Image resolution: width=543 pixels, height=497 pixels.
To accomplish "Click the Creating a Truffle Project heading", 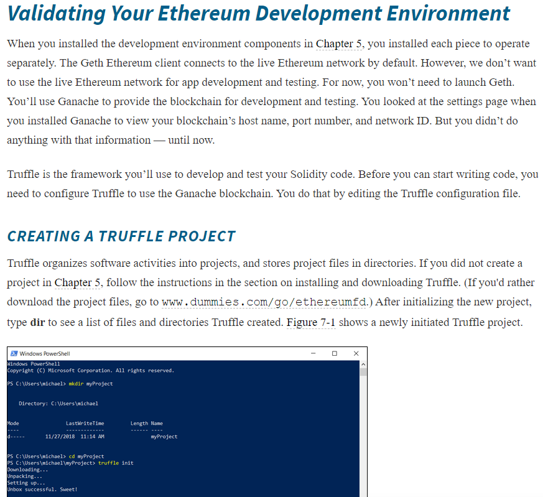I will (121, 236).
